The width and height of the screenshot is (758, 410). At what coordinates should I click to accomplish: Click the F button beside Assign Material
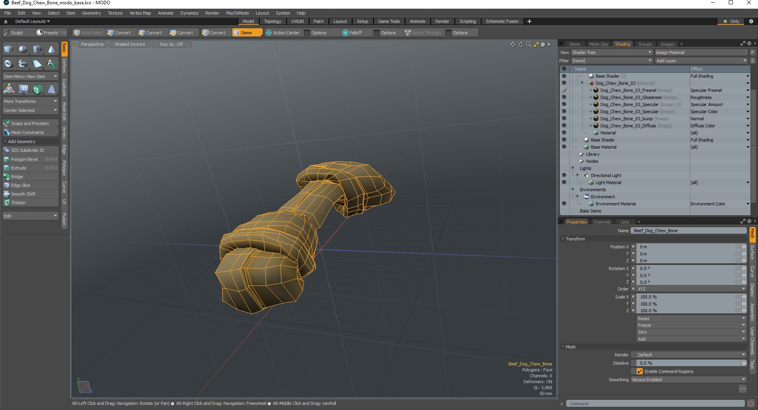pyautogui.click(x=752, y=52)
